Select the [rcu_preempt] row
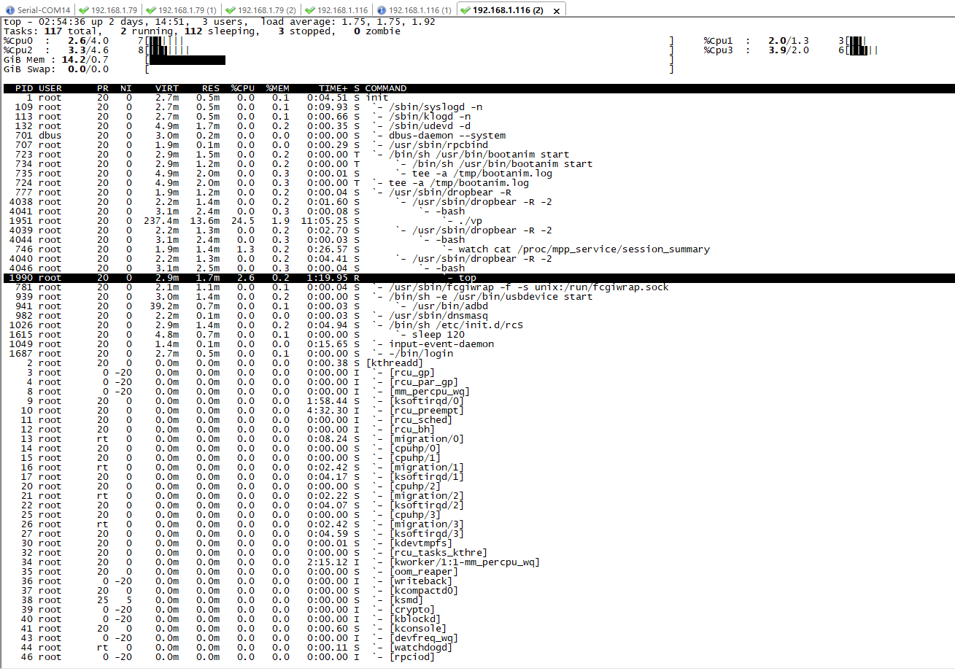 477,411
